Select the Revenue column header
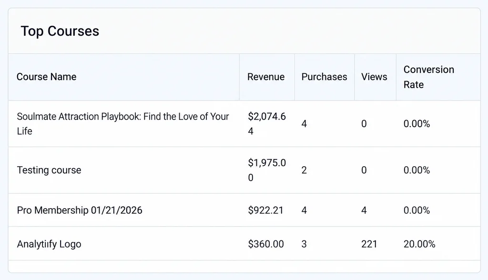The height and width of the screenshot is (280, 488). point(266,77)
